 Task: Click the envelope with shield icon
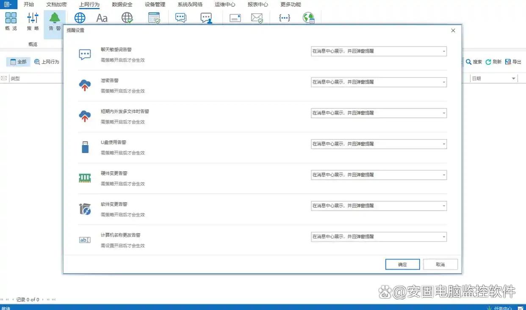[x=257, y=18]
